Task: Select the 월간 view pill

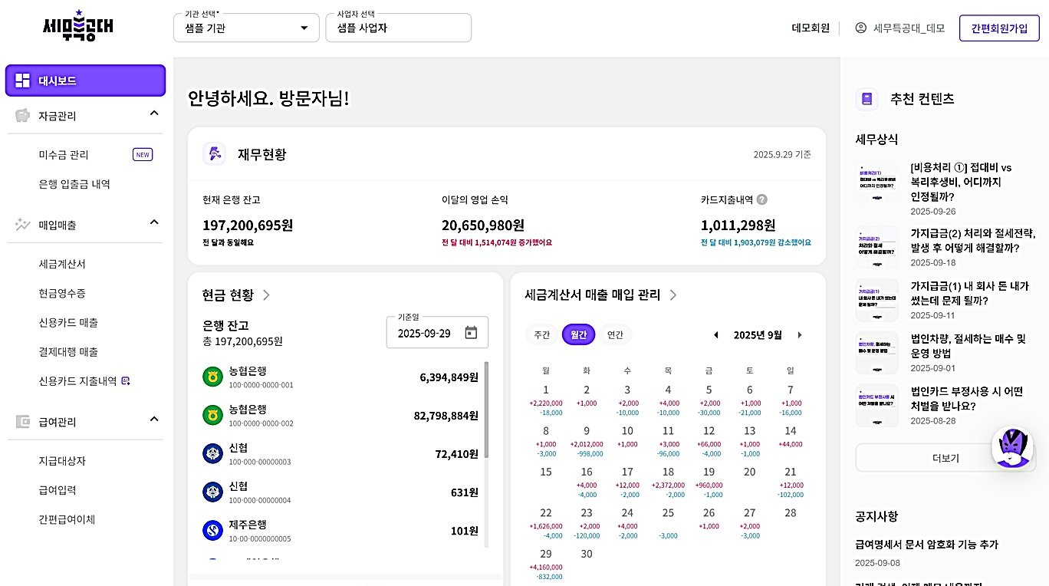Action: point(578,335)
